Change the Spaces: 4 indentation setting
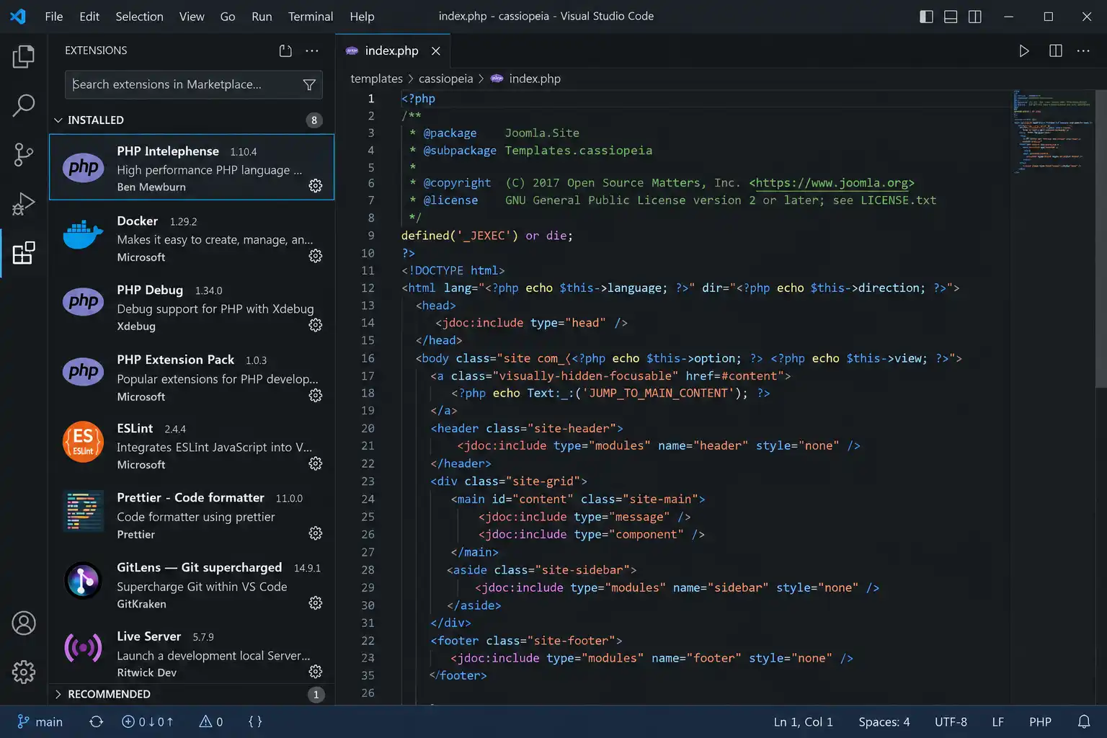The height and width of the screenshot is (738, 1107). pyautogui.click(x=884, y=721)
